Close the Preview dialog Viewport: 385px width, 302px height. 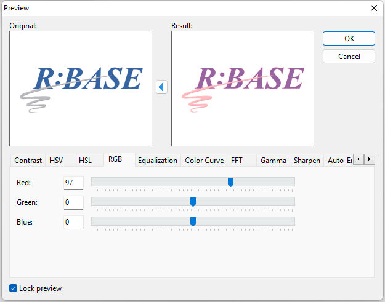tap(374, 8)
